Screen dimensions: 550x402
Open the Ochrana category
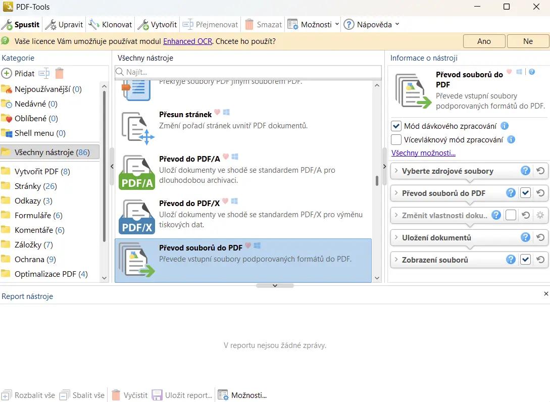point(35,260)
